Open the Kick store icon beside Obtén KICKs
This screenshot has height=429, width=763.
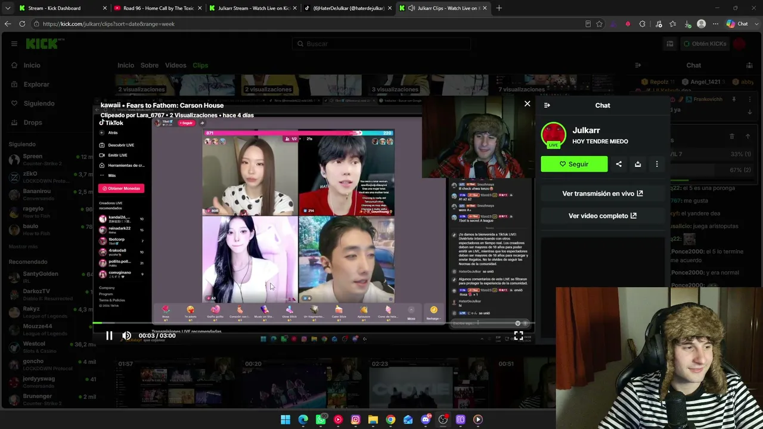click(670, 43)
